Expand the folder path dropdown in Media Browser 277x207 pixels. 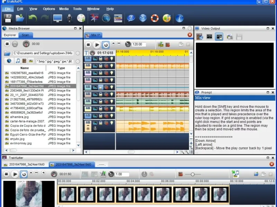[x=78, y=53]
